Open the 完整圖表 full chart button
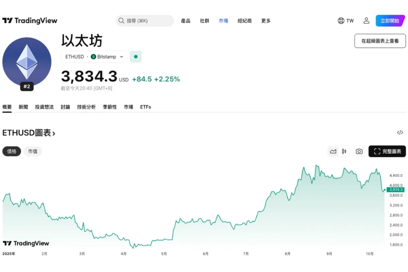408x272 pixels. [387, 151]
